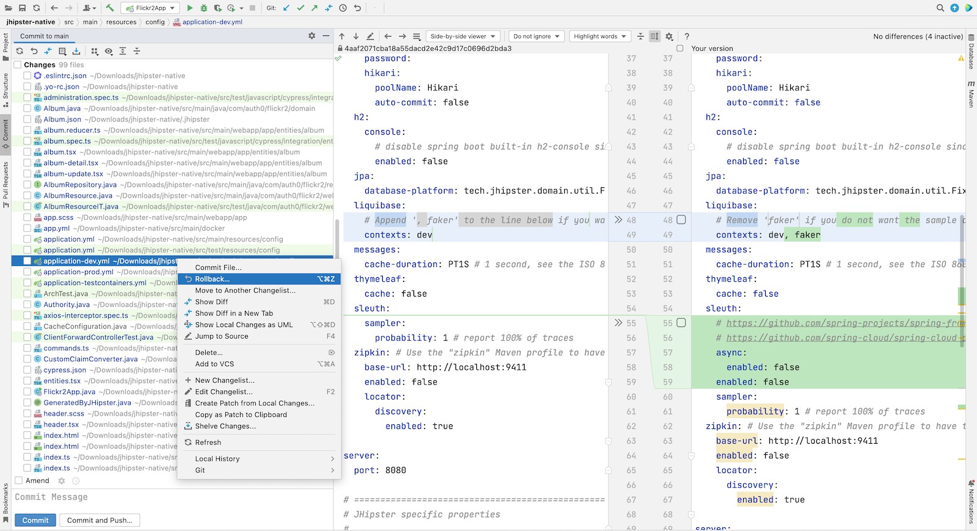Expand the Do not ignore dropdown
Image resolution: width=977 pixels, height=531 pixels.
[x=537, y=37]
